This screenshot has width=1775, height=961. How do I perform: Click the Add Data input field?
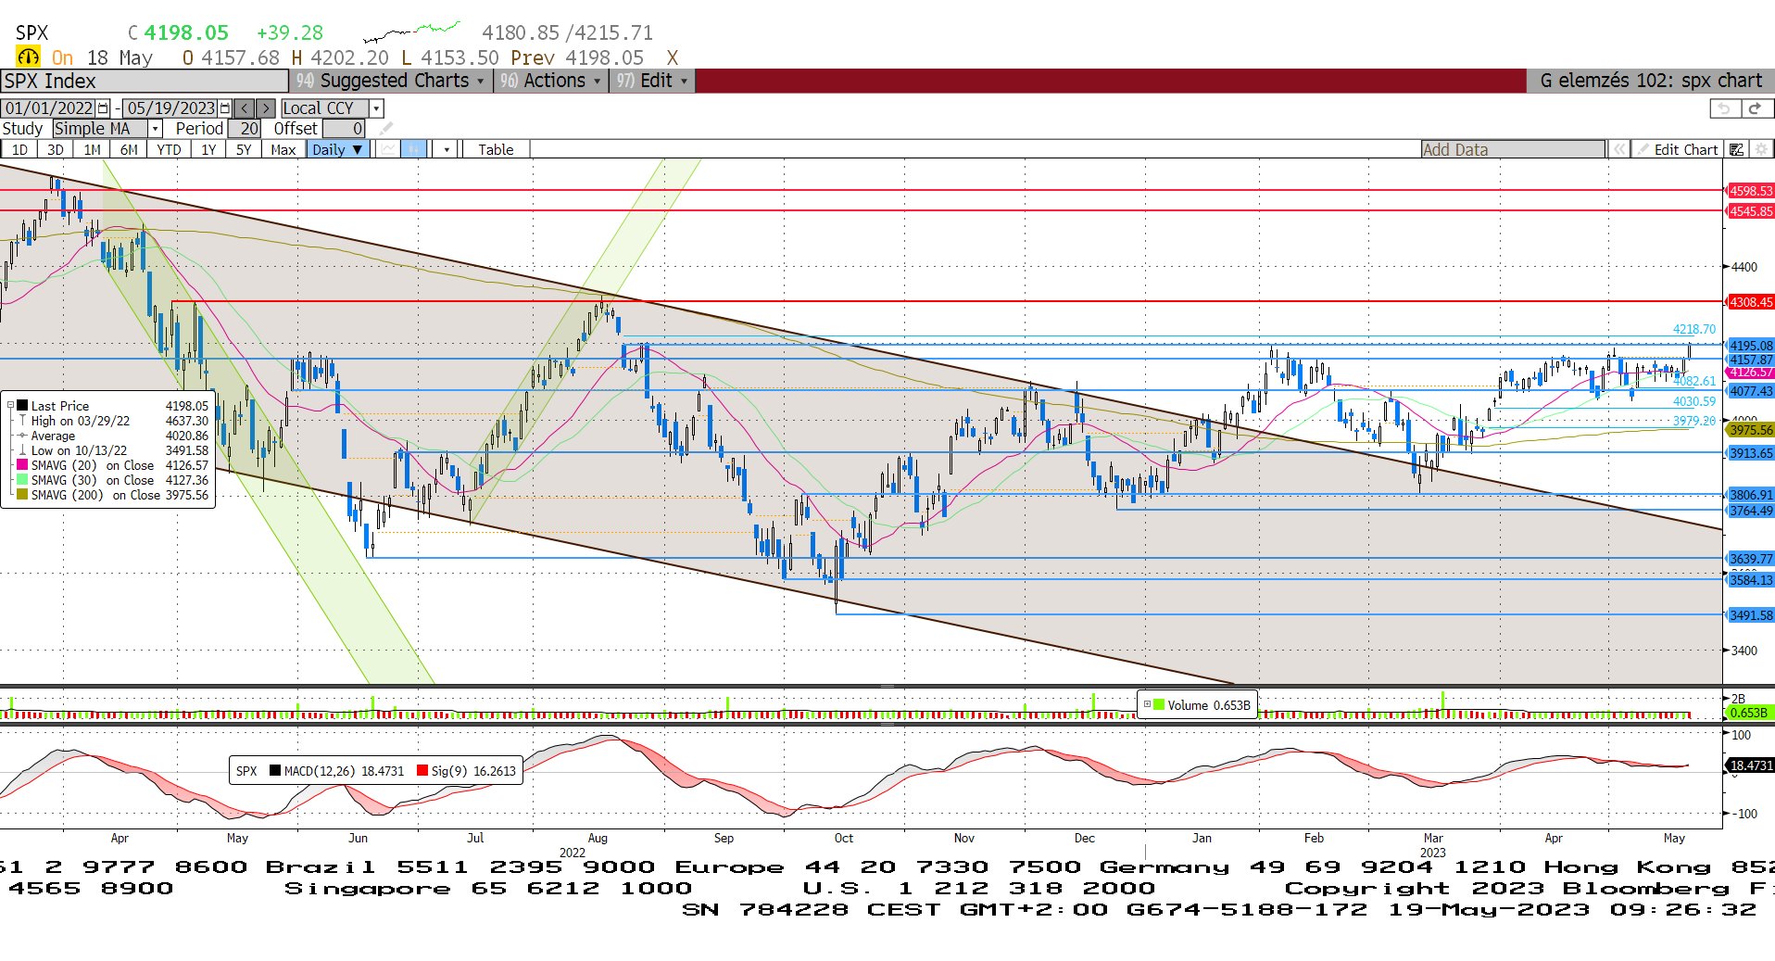point(1513,149)
